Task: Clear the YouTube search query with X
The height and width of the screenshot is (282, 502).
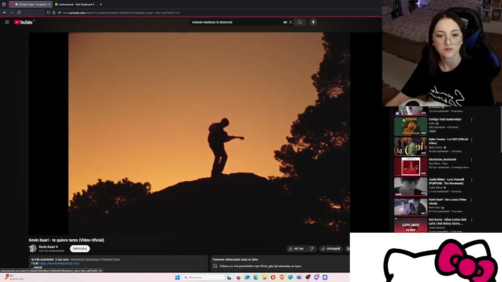Action: [x=291, y=22]
